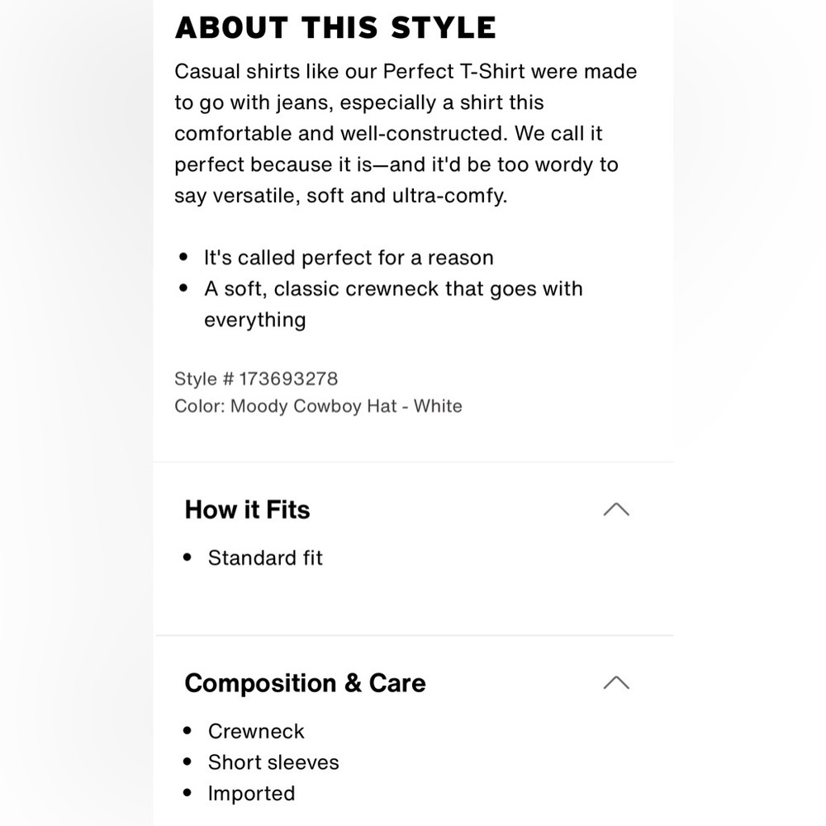Click the word 'everything' in second bullet
The width and height of the screenshot is (826, 826).
[x=255, y=320]
